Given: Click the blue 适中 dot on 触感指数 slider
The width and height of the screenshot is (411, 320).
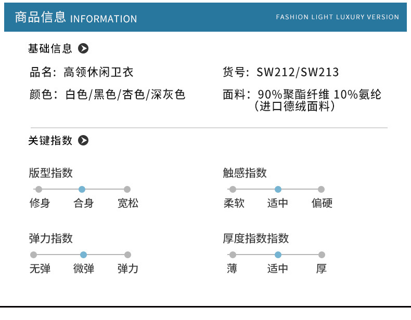Looking at the screenshot, I should click(278, 190).
